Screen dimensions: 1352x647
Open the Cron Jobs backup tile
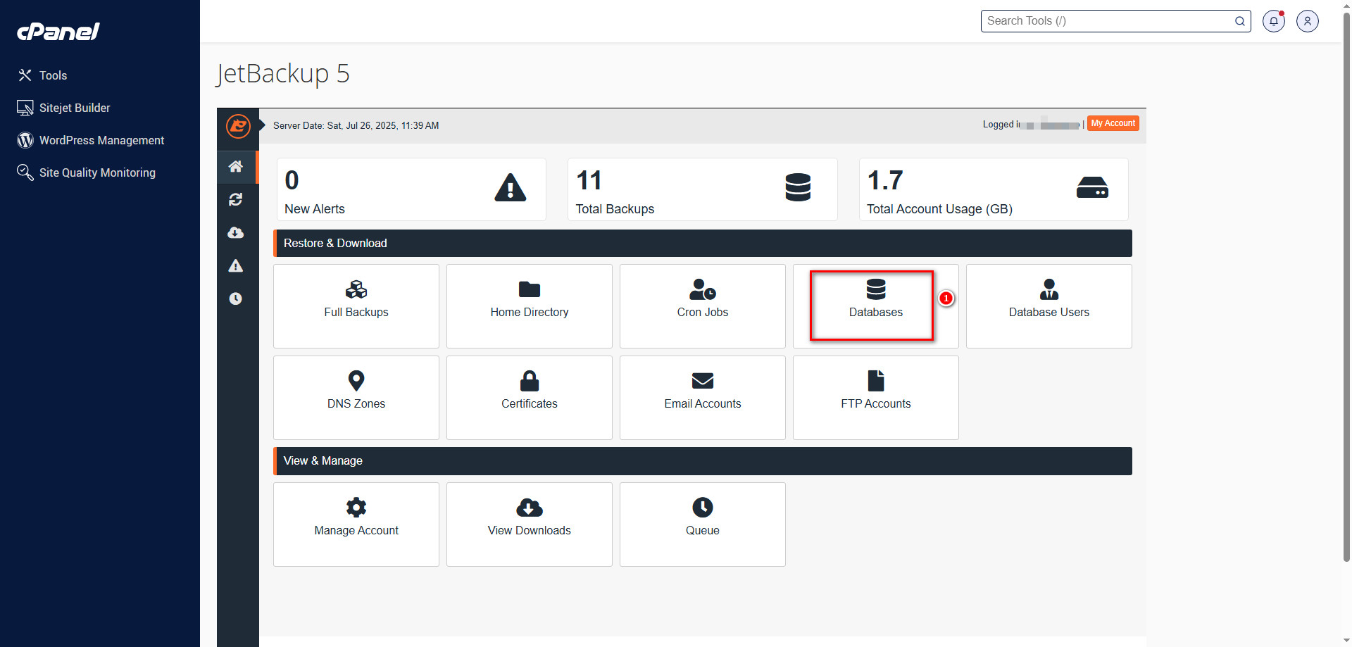click(x=702, y=306)
